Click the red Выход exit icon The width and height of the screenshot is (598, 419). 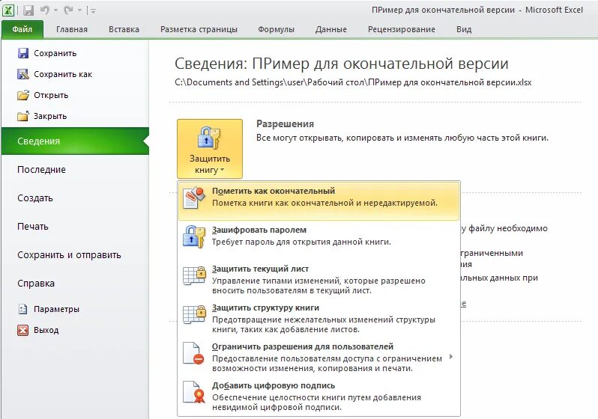tap(23, 330)
